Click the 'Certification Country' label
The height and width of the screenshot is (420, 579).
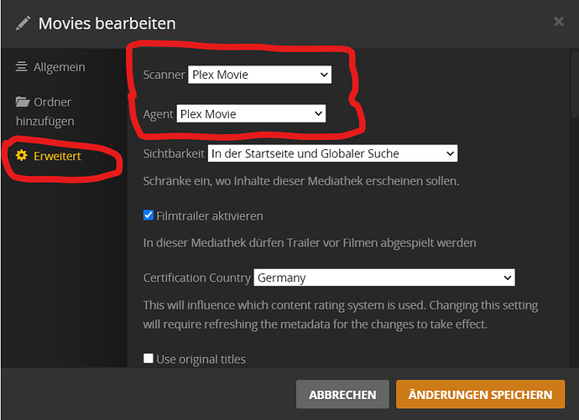(x=197, y=277)
